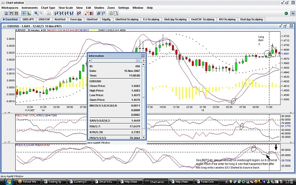Open the Instruments menu
This screenshot has width=296, height=185.
[30, 8]
